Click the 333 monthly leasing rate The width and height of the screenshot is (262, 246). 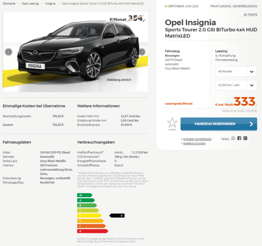pyautogui.click(x=245, y=101)
